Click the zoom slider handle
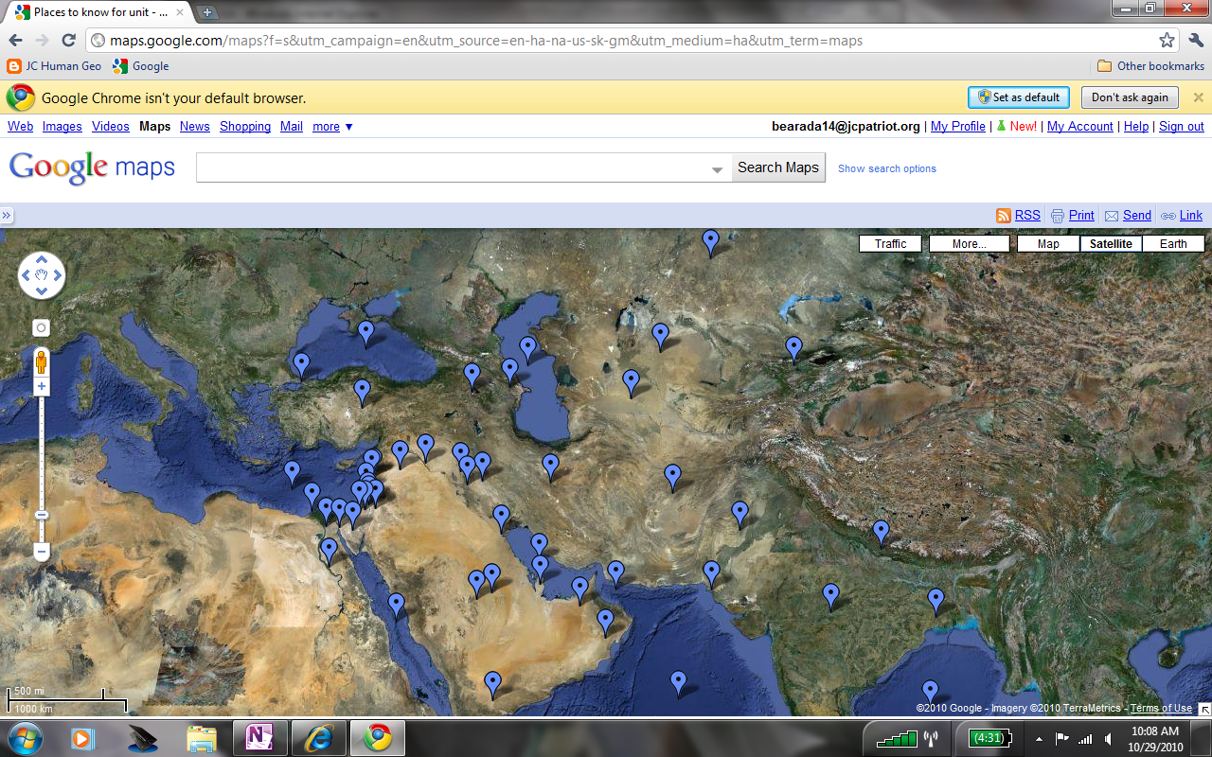Image resolution: width=1212 pixels, height=757 pixels. 42,515
